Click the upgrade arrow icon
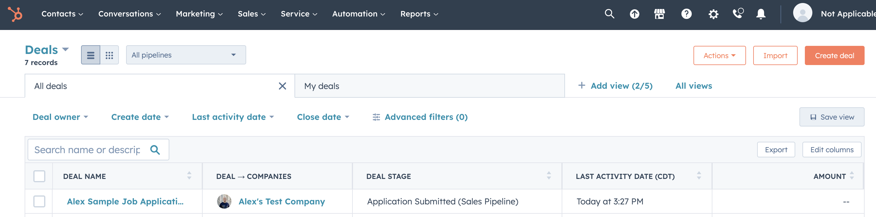 point(634,14)
